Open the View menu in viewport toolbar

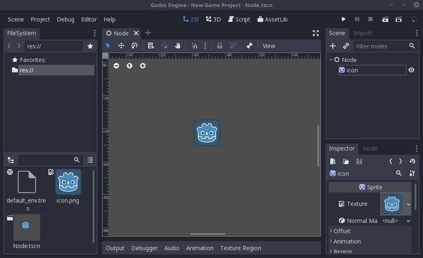269,45
